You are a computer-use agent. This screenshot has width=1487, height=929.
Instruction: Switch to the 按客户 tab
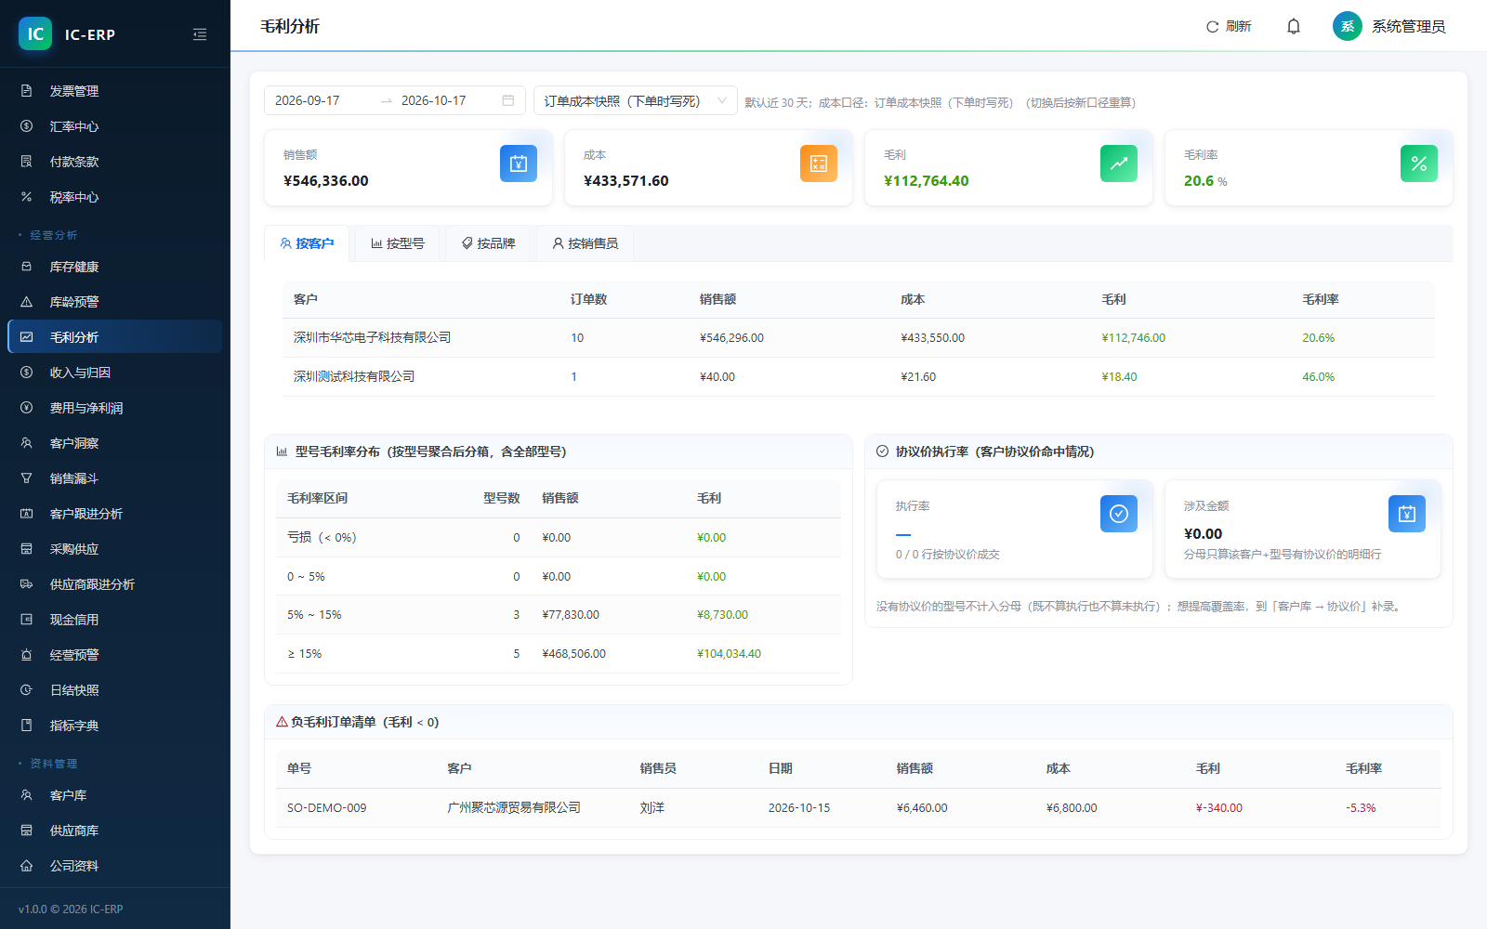point(307,243)
